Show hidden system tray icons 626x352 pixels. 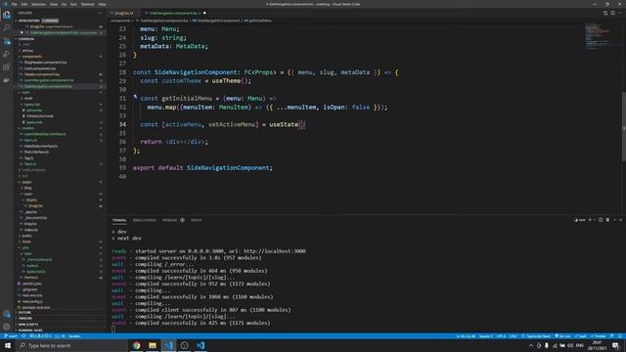coord(531,345)
